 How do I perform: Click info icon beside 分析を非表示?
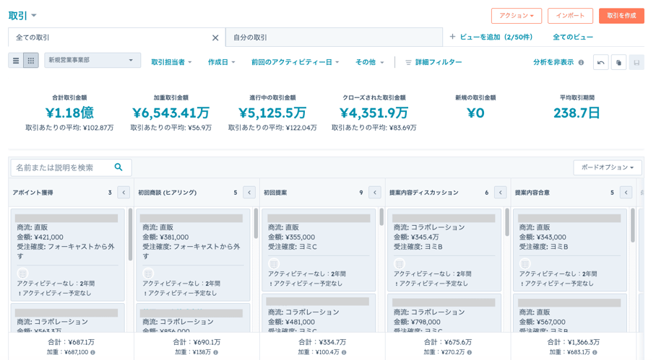[x=581, y=62]
